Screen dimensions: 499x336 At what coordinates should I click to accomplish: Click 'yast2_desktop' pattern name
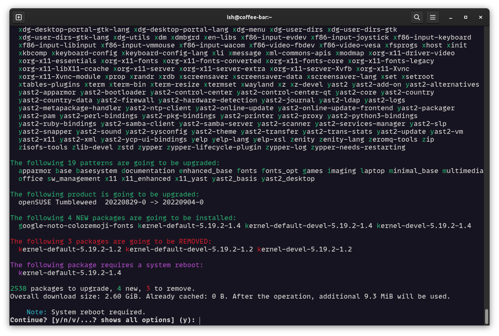click(288, 179)
